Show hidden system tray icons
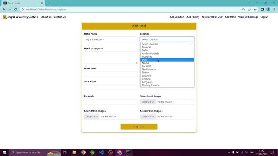Image resolution: width=278 pixels, height=156 pixels. (229, 152)
